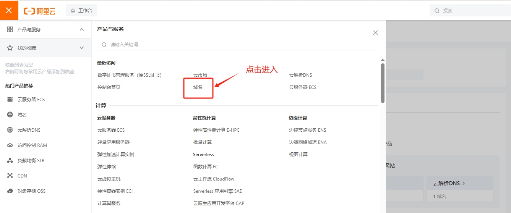
Task: Click the 域名 globe icon in sidebar
Action: pyautogui.click(x=10, y=115)
